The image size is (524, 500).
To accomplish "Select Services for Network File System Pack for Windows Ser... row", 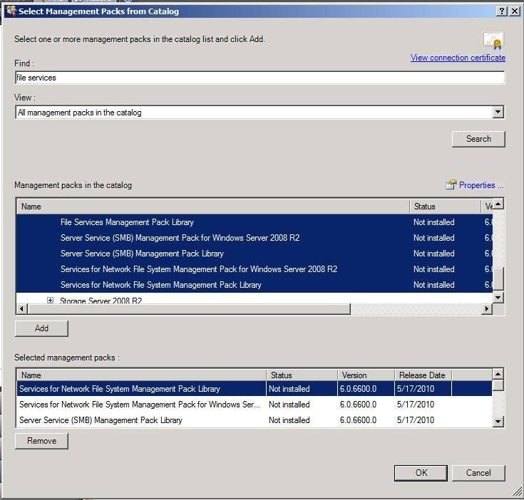I will coord(254,405).
